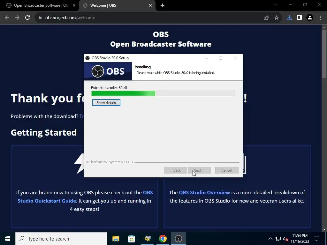Screen dimensions: 327x245
Task: Toggle Chrome side panel
Action: tap(300, 18)
